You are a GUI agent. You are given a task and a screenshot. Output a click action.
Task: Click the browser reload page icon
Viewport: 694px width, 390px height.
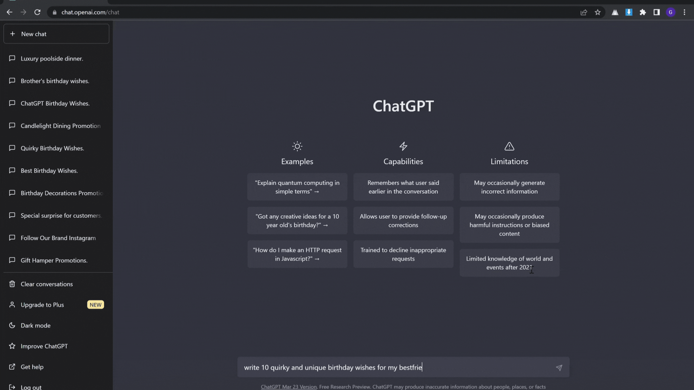point(37,12)
